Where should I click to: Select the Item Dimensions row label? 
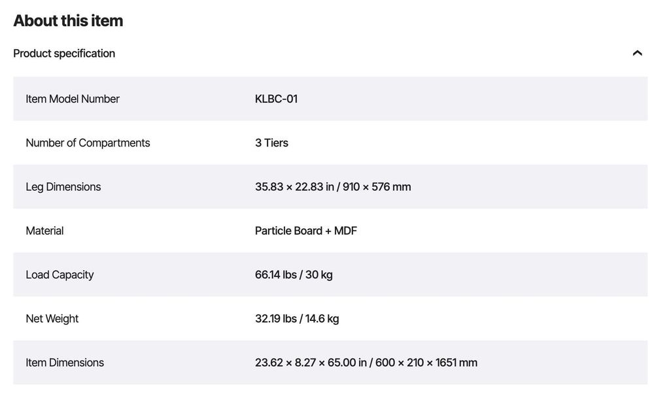tap(65, 363)
